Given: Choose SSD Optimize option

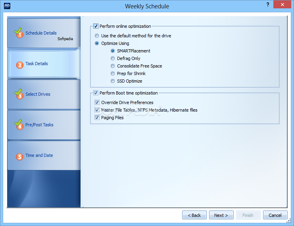Looking at the screenshot, I should (x=113, y=81).
